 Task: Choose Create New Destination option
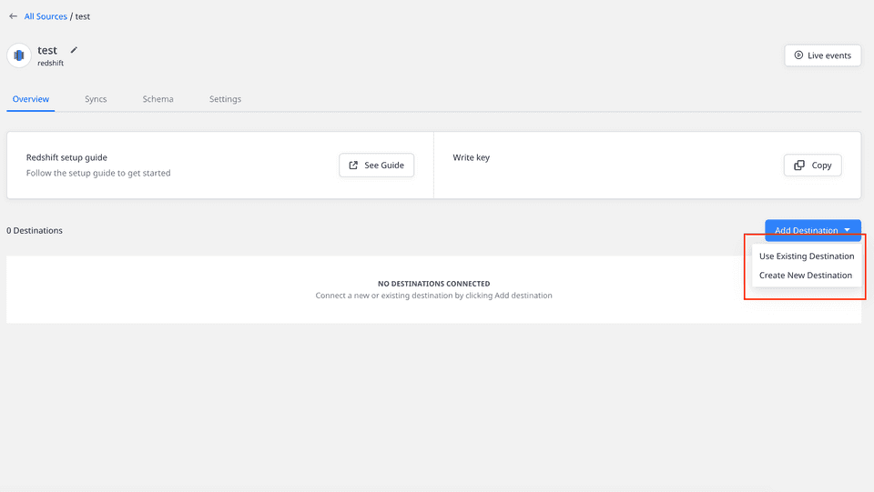pyautogui.click(x=806, y=276)
